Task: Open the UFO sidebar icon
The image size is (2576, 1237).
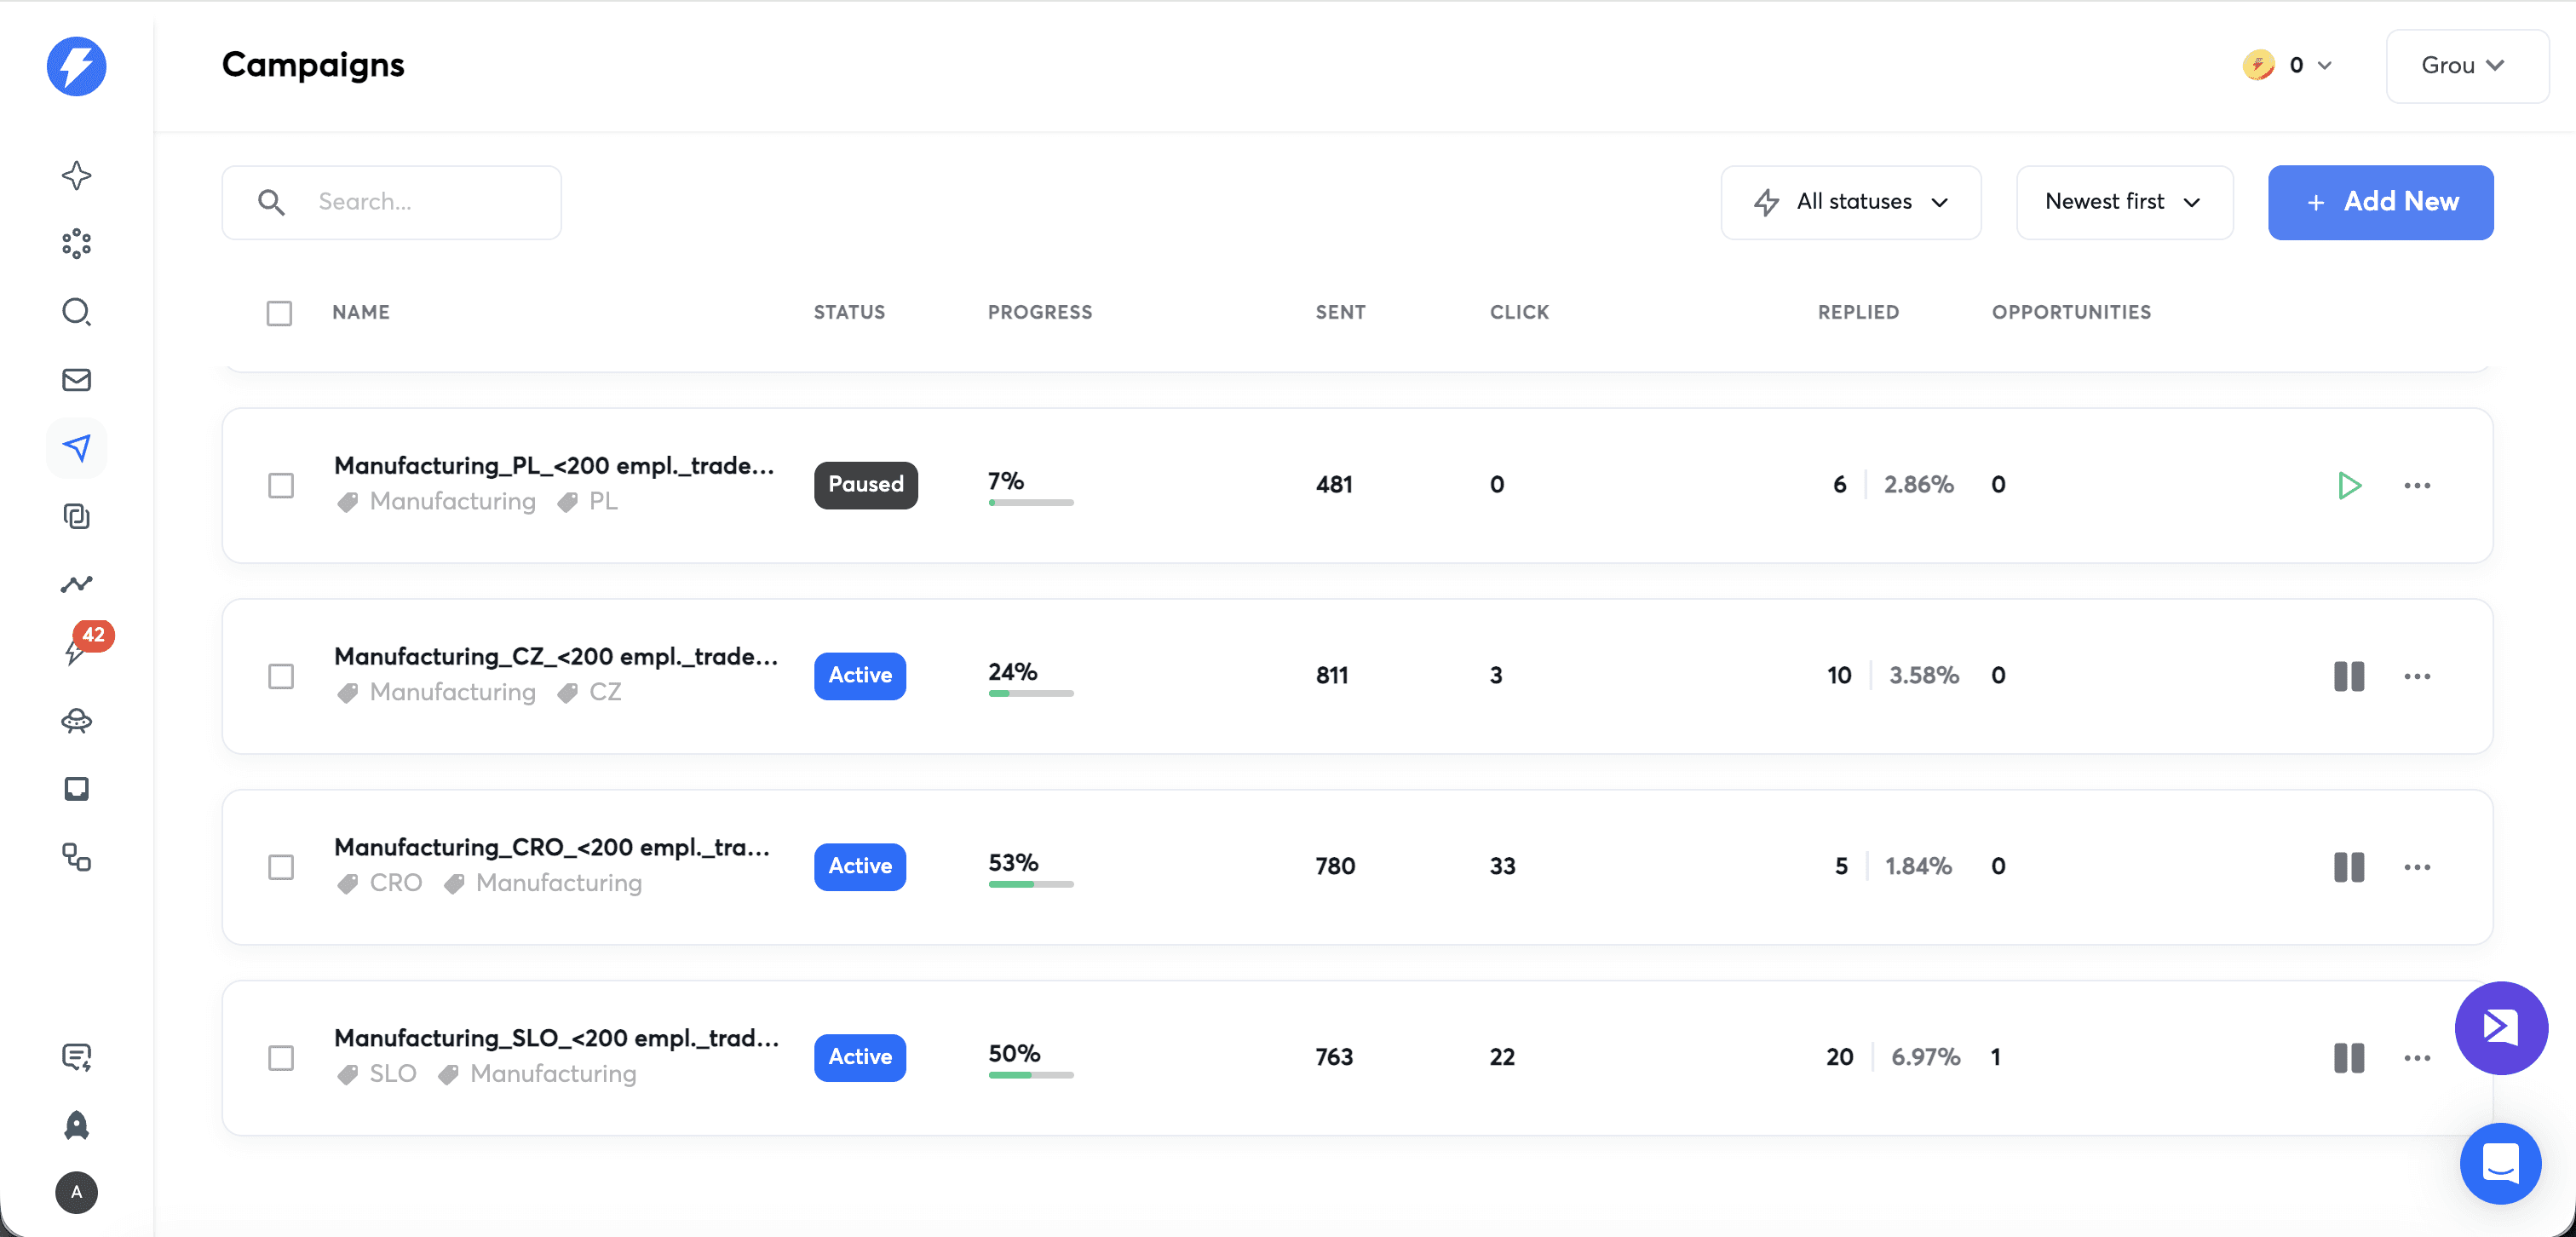Action: coord(76,721)
